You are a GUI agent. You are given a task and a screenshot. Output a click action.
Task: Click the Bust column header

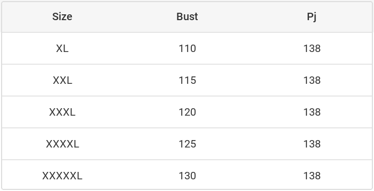tap(187, 17)
